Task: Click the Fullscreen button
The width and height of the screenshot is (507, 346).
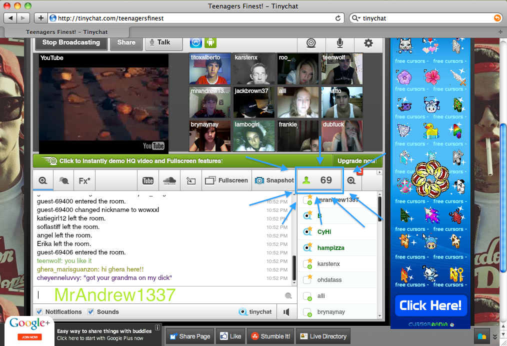Action: pos(226,180)
